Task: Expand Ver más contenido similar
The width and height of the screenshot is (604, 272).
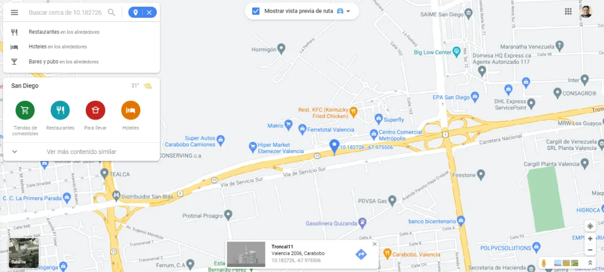Action: pyautogui.click(x=81, y=152)
